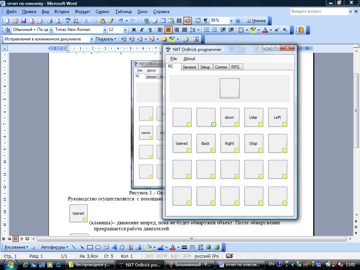This screenshot has width=360, height=270.
Task: Switch to the Sensors tab
Action: (x=189, y=67)
